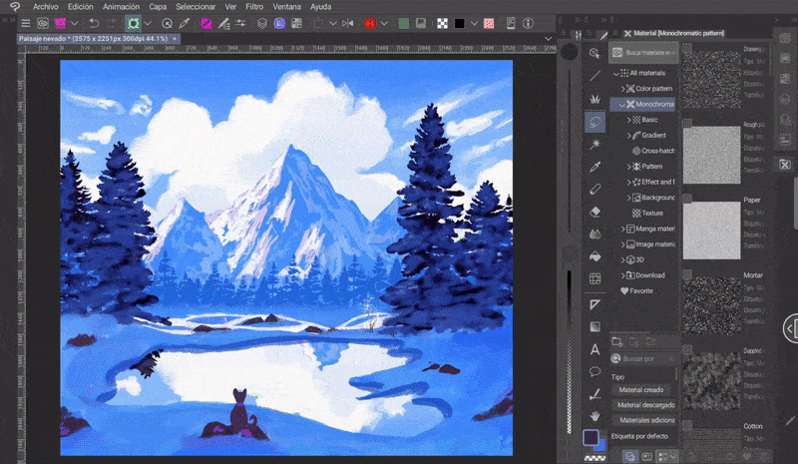Open the Capa menu
The height and width of the screenshot is (464, 798).
158,7
